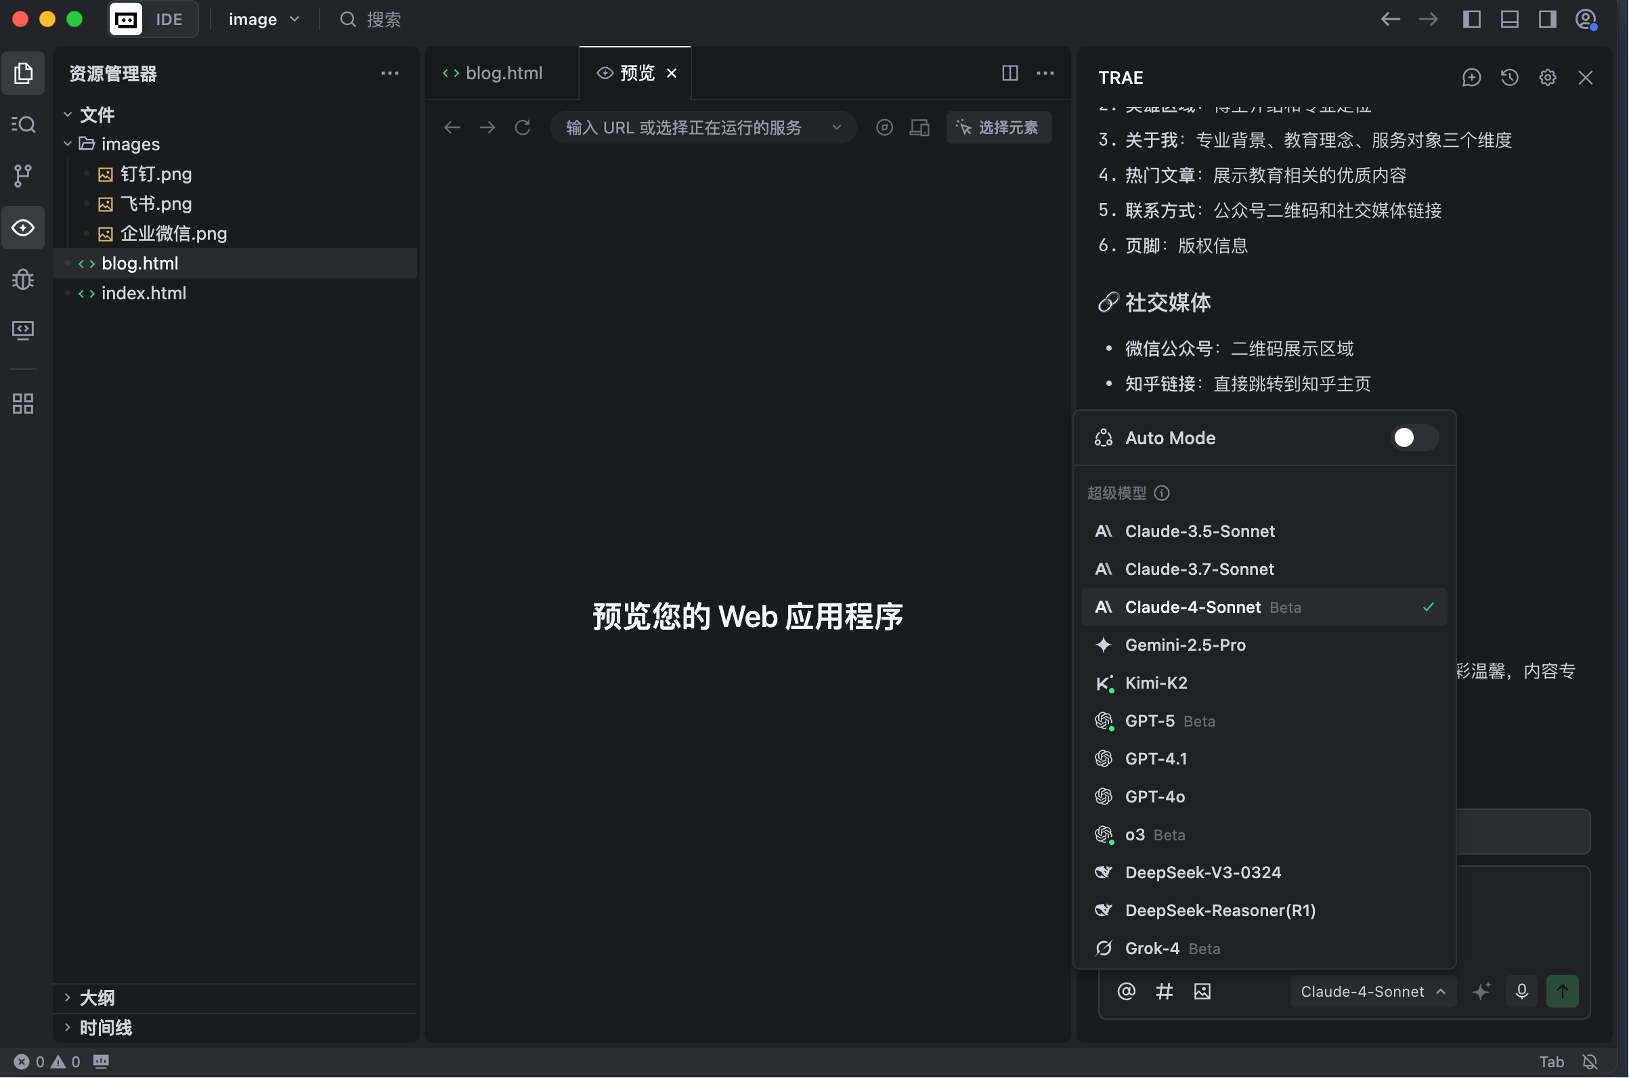The height and width of the screenshot is (1078, 1629).
Task: Switch to the 预览 tab
Action: [x=633, y=72]
